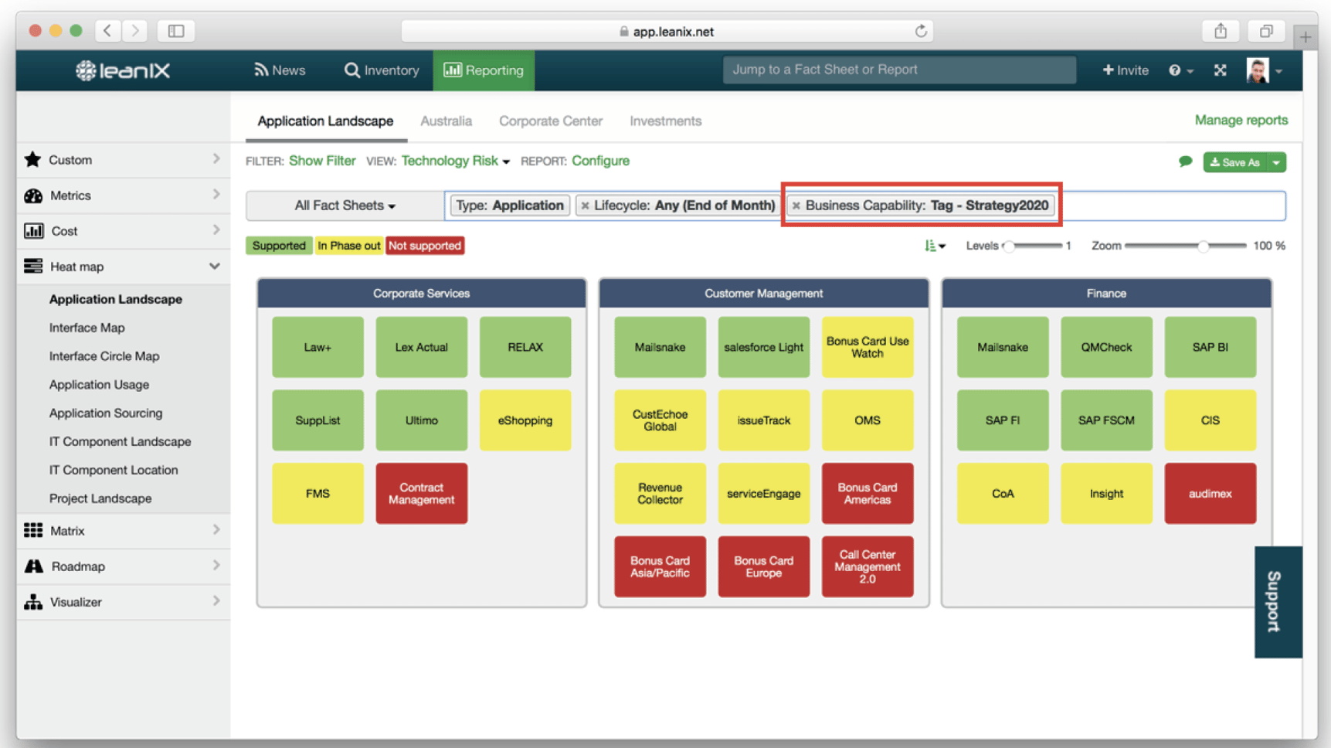The image size is (1331, 748).
Task: Open the comment bubble next to Save As
Action: pyautogui.click(x=1186, y=161)
